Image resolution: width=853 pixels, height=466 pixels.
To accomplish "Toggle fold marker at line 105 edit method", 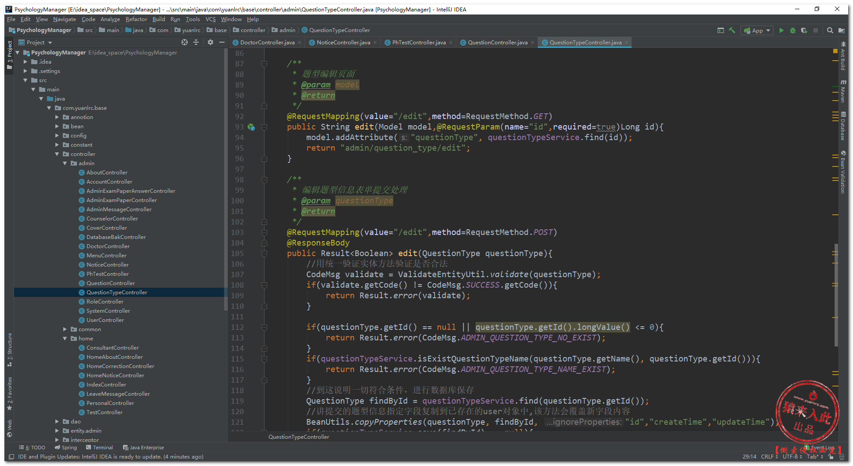I will [264, 253].
